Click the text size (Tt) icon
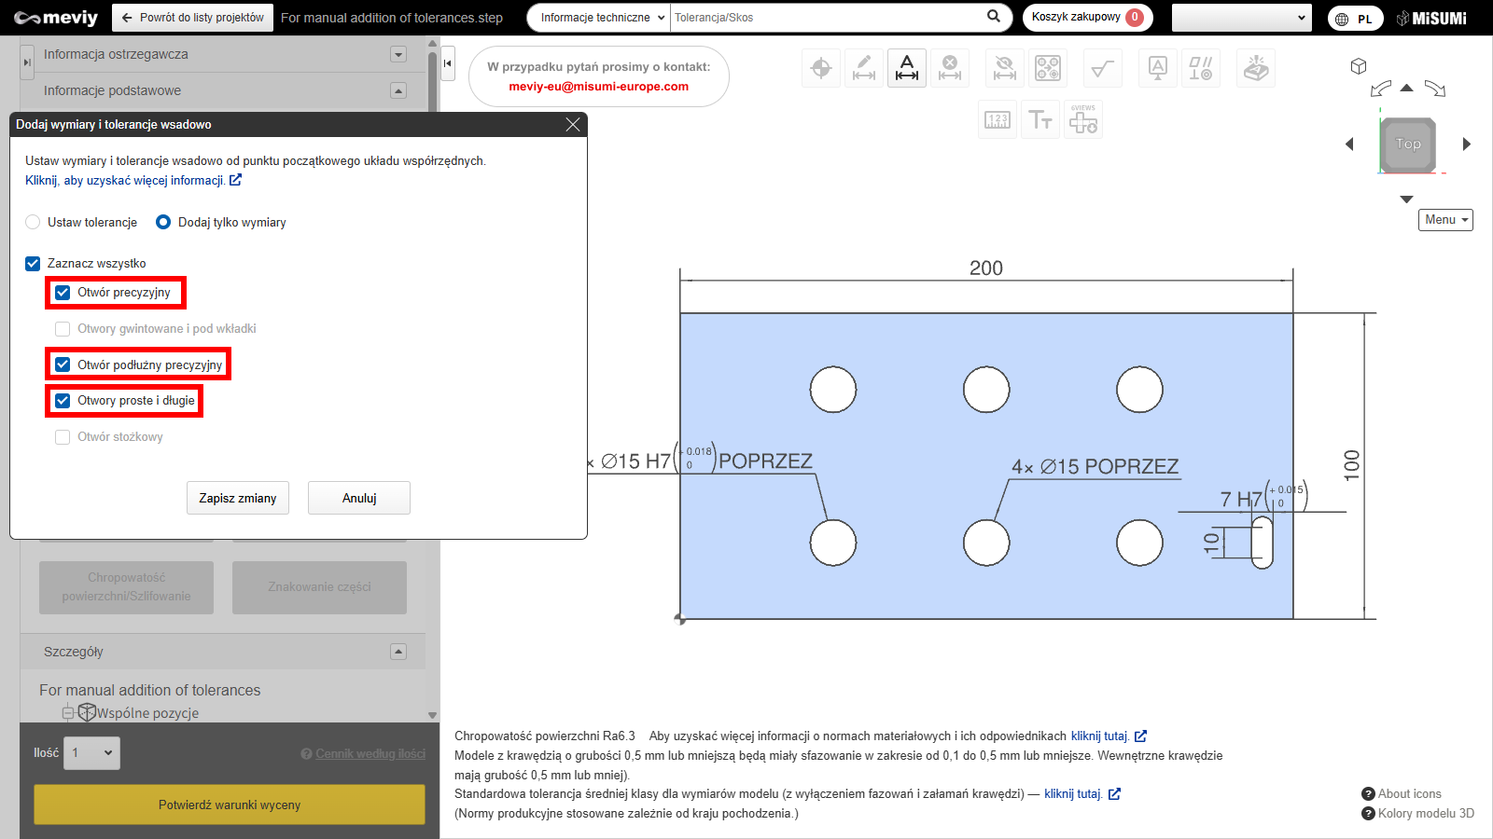Screen dimensions: 1493x839 click(1040, 120)
